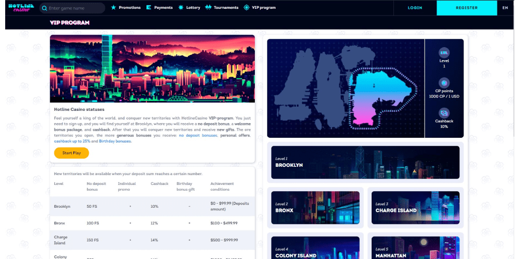Image resolution: width=519 pixels, height=259 pixels.
Task: Select the Level 1 Brooklyn banner
Action: (x=365, y=162)
